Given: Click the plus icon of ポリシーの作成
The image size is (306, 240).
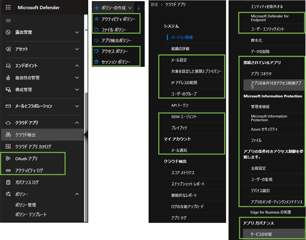Looking at the screenshot, I should tap(96, 8).
